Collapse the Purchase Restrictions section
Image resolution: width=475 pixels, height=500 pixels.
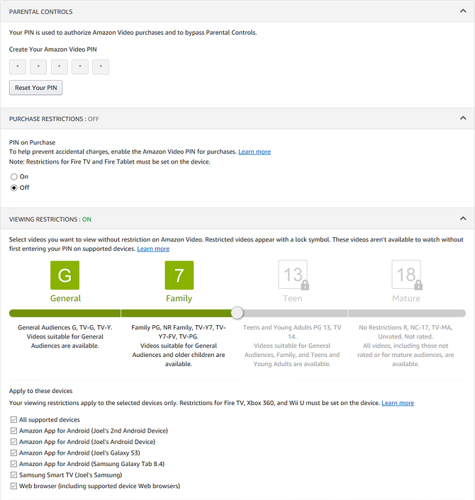click(x=463, y=118)
